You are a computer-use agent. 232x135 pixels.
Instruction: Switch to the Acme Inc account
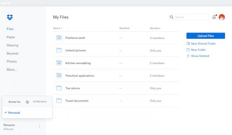click(x=15, y=102)
